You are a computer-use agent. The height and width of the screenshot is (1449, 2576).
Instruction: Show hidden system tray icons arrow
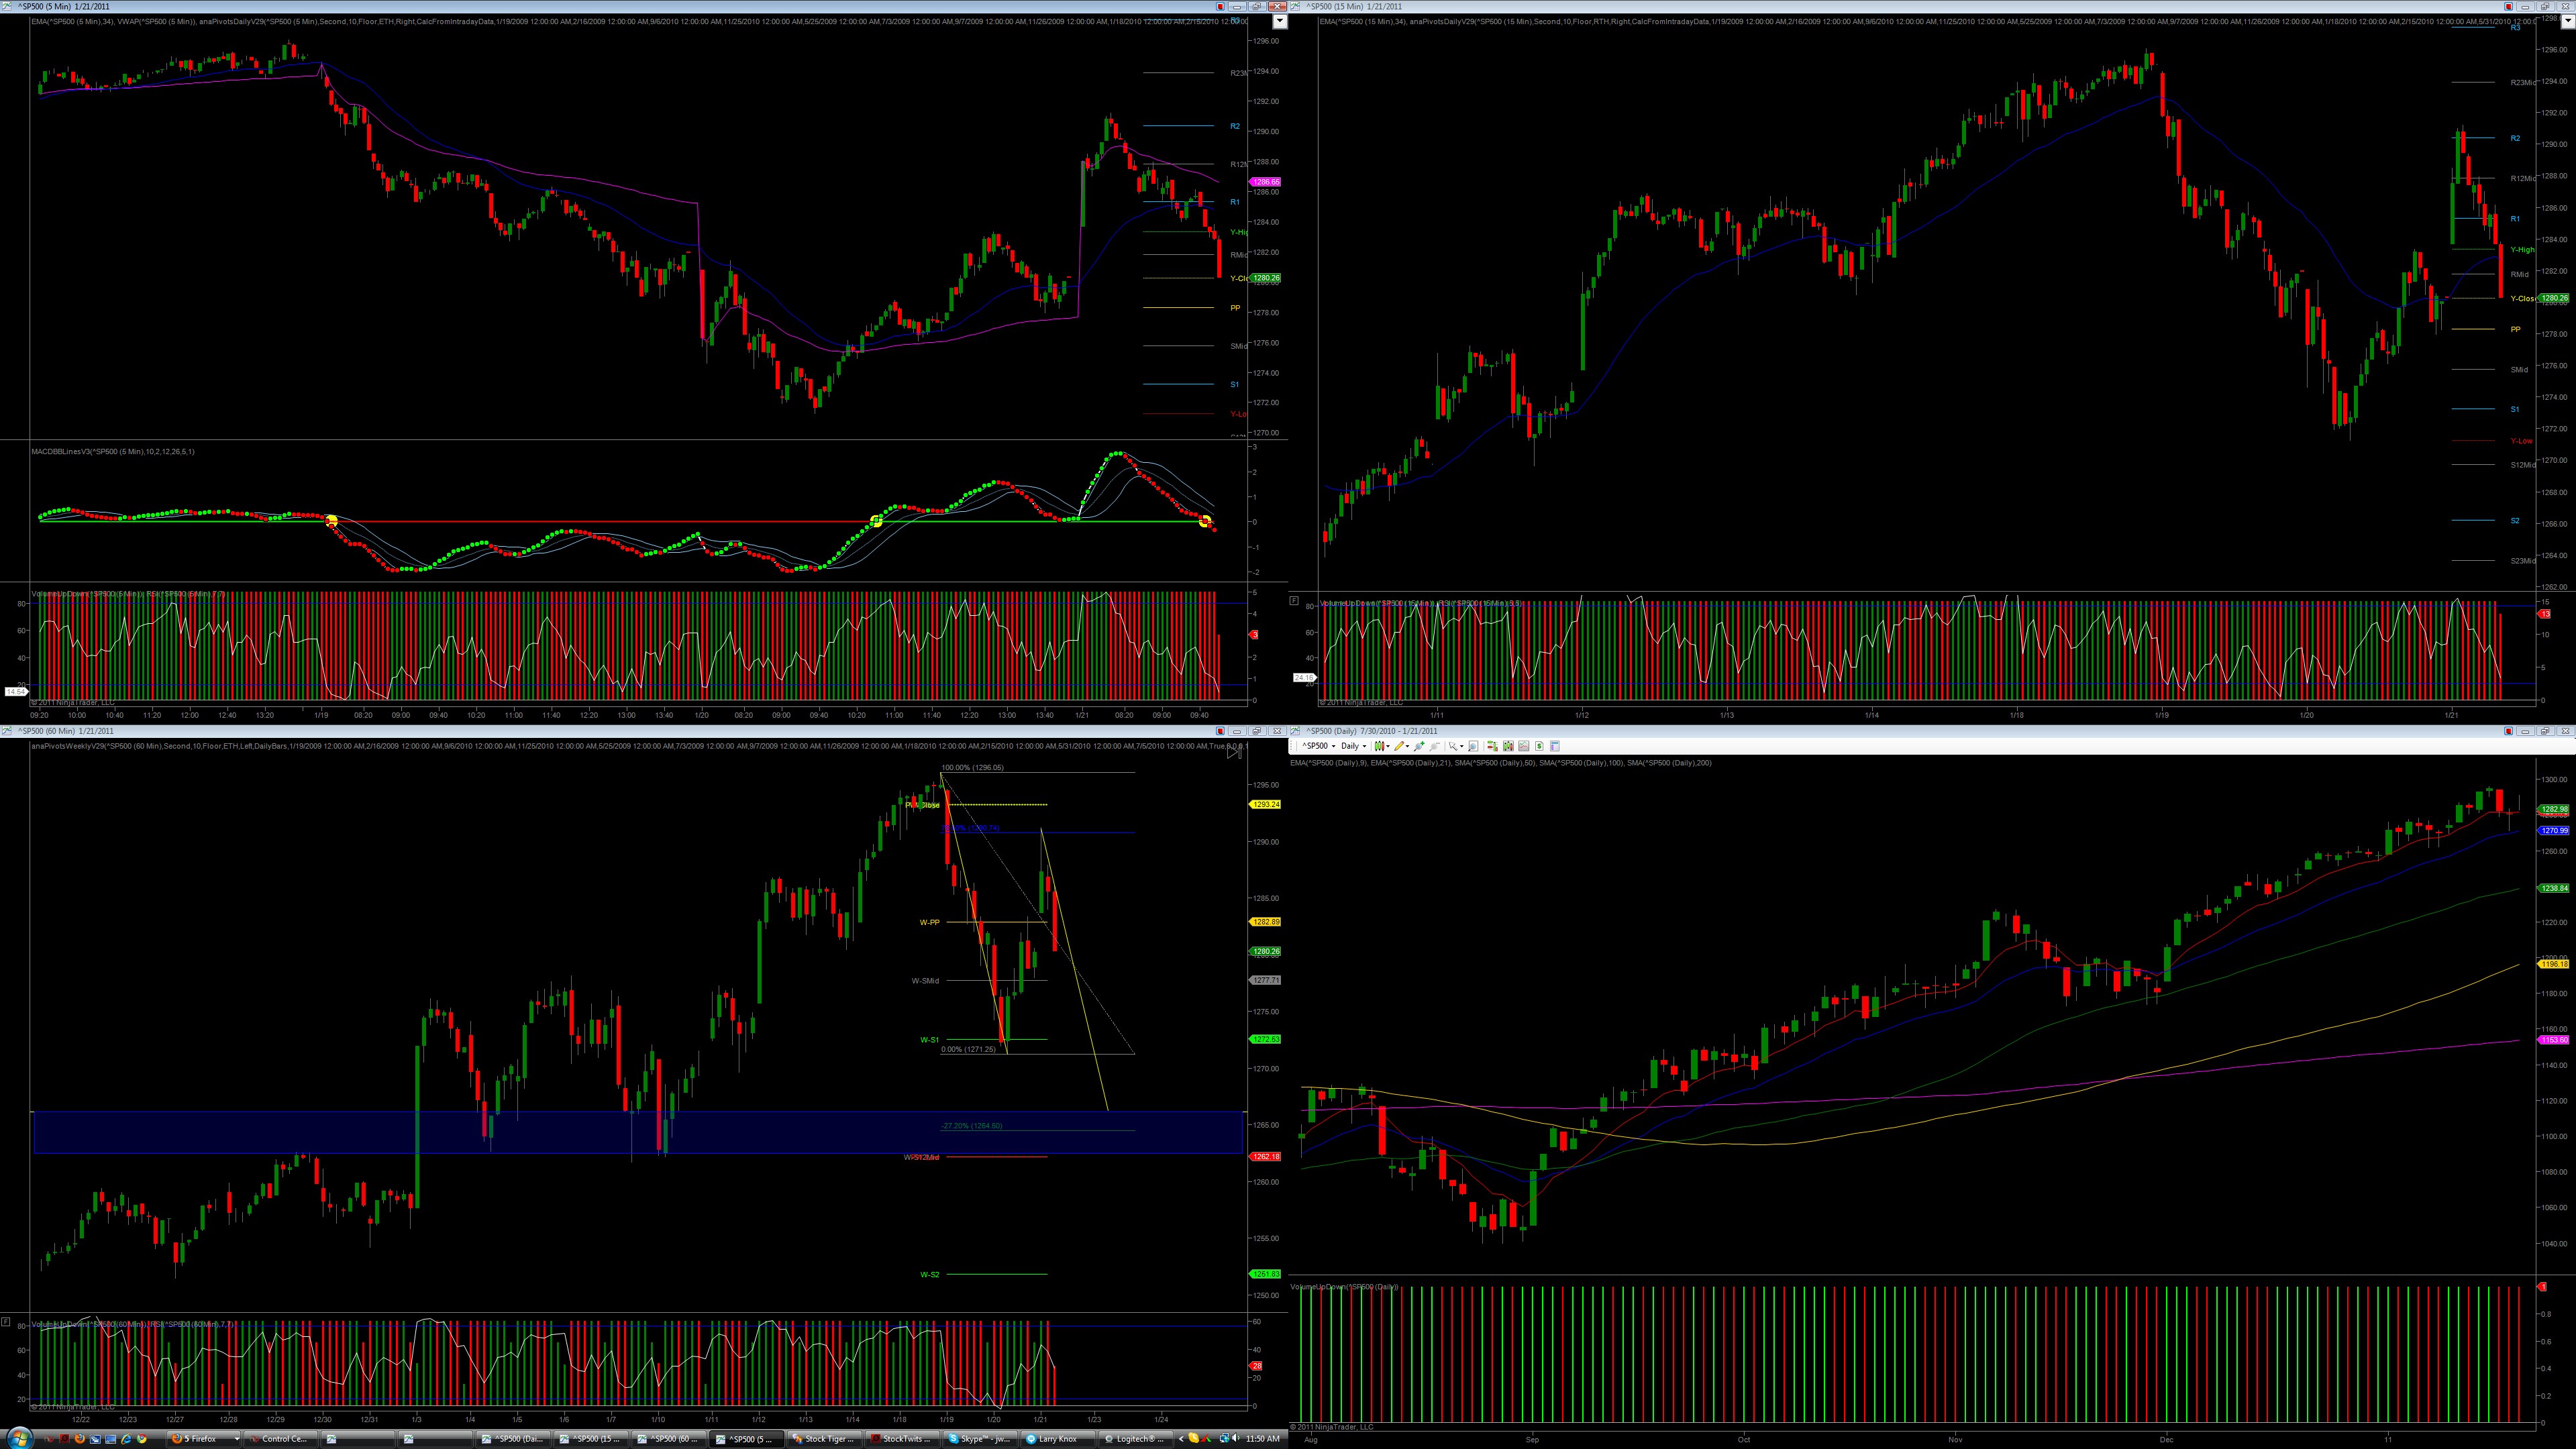coord(1181,1439)
